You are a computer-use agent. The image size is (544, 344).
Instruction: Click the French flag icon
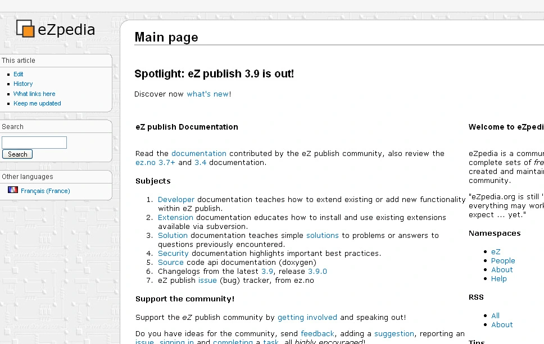[x=13, y=190]
